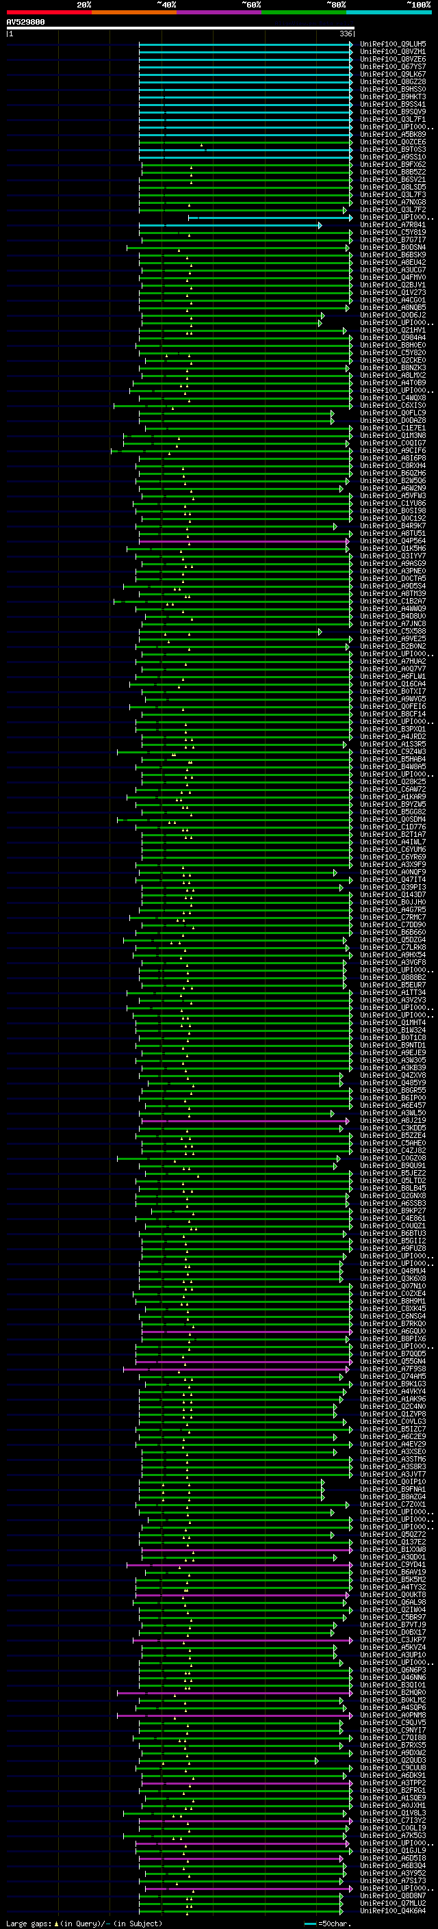
Task: Click the orange ~40% identity scale segment
Action: 134,12
